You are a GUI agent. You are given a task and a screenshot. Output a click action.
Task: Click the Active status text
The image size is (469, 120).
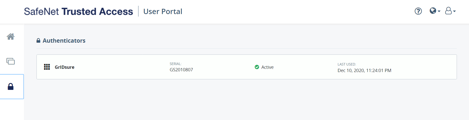pyautogui.click(x=267, y=67)
